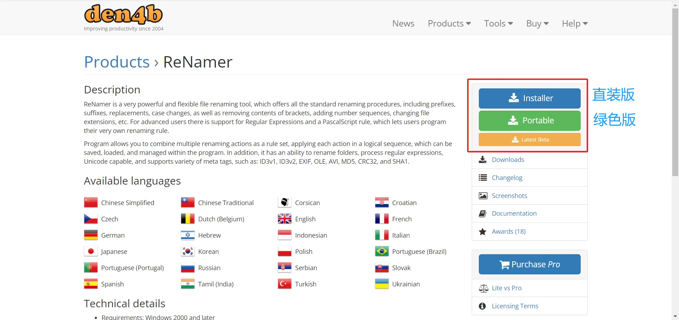
Task: Select the 'Technical details' heading
Action: point(124,303)
